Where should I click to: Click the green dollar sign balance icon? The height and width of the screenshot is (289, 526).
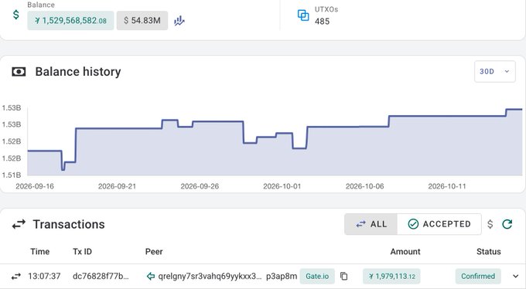pos(15,15)
